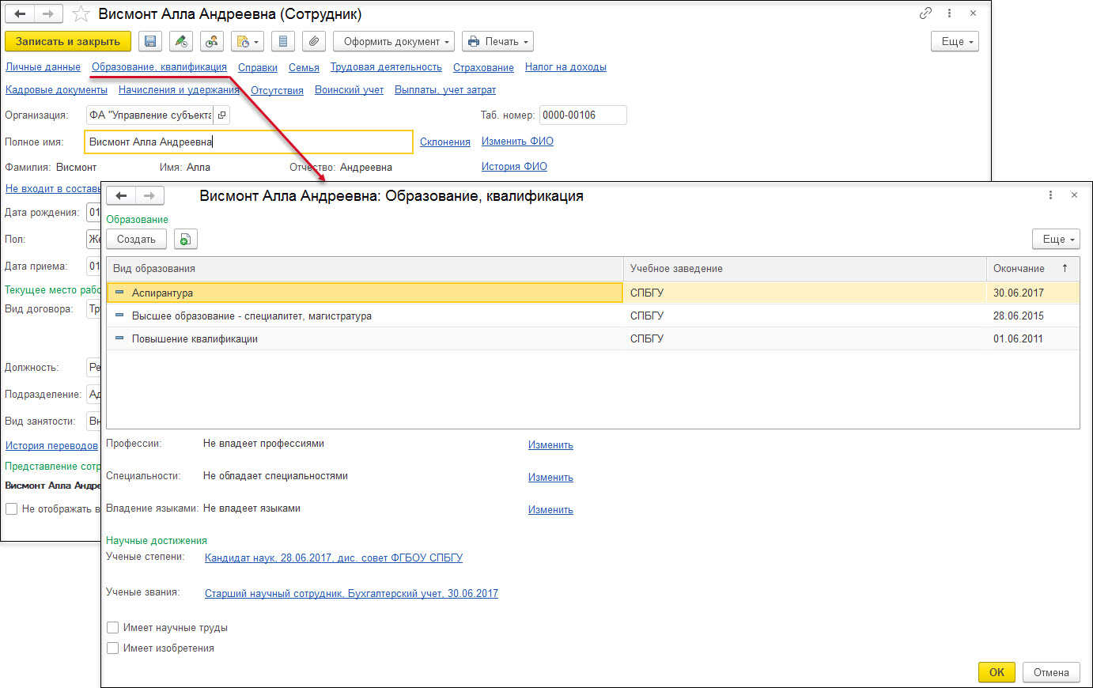Click the list/report icon in toolbar
The image size is (1093, 688).
[x=283, y=41]
